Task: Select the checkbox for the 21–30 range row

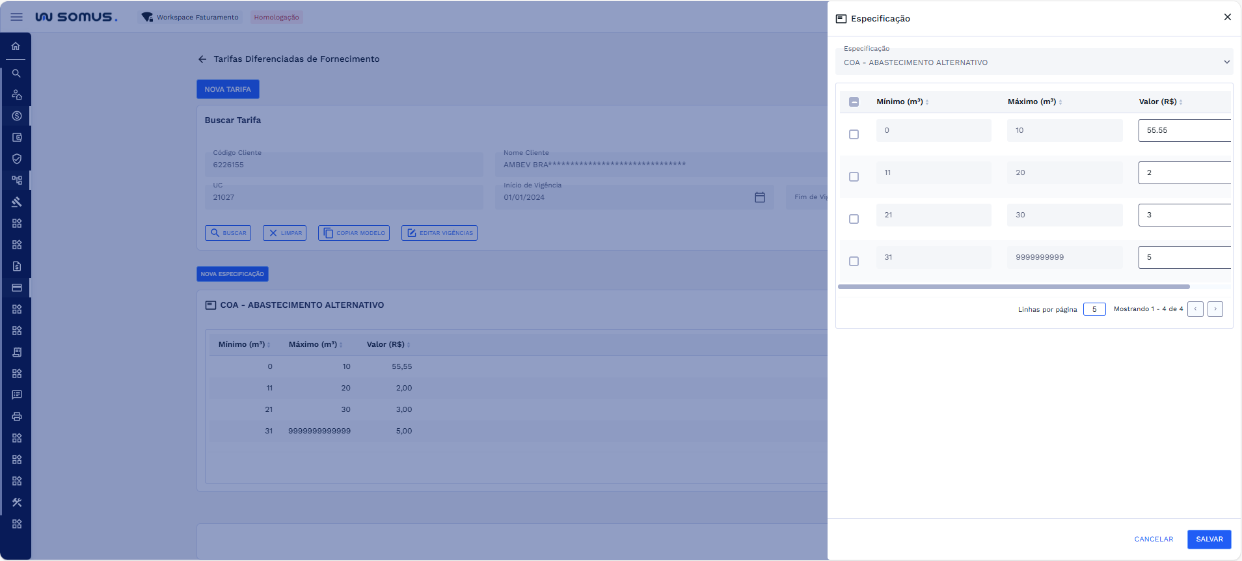Action: pos(854,219)
